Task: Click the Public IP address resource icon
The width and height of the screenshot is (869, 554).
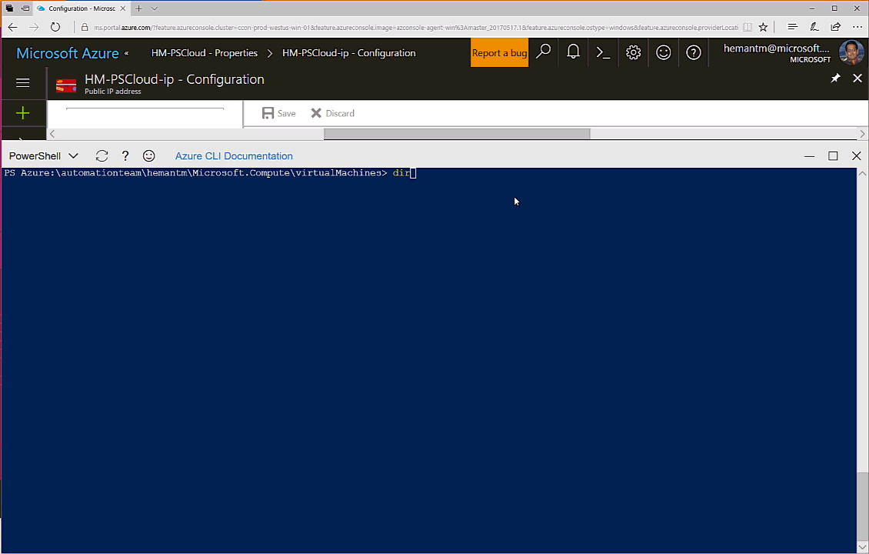Action: (66, 86)
